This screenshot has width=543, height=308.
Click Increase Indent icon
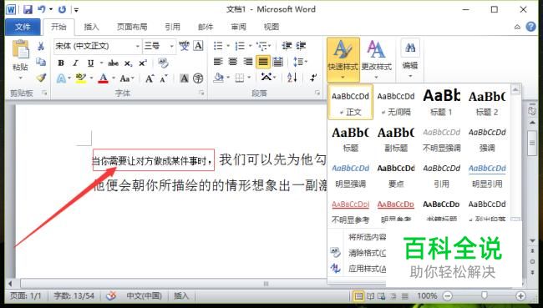coord(301,46)
